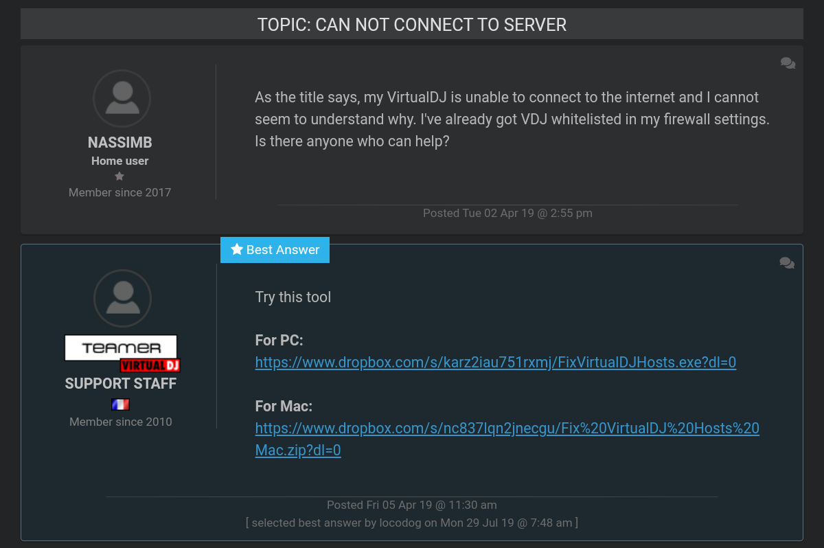Click the topic title 'CAN NOT CONNECT TO SERVER'
This screenshot has height=548, width=824.
[x=412, y=25]
